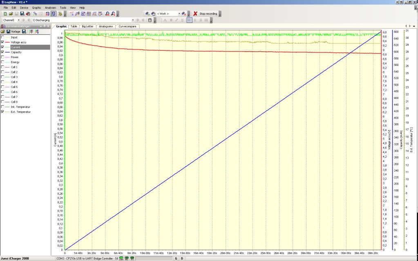Open the Channel1 dropdown
Viewport: 418px width, 261px height.
tap(18, 20)
